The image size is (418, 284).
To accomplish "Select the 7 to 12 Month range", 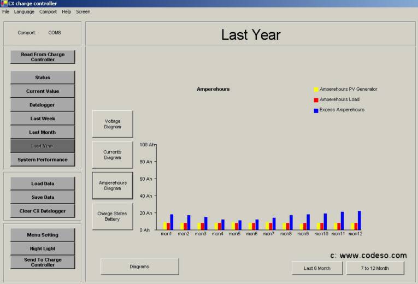I will pyautogui.click(x=375, y=268).
